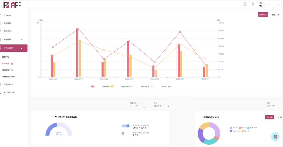Click the yellow bar for 2022/8/29

tap(130, 66)
